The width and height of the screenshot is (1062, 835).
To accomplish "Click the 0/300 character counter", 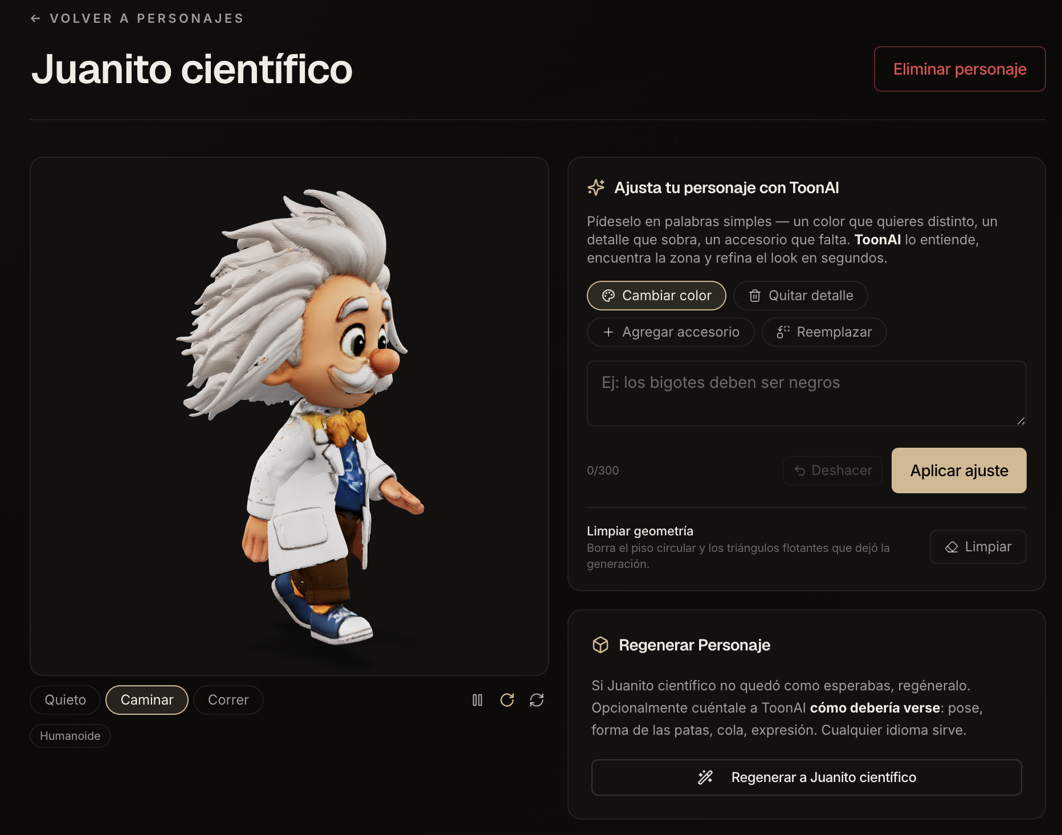I will [603, 470].
